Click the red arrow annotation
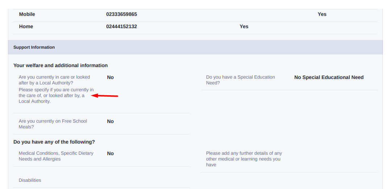This screenshot has height=189, width=391. click(105, 96)
